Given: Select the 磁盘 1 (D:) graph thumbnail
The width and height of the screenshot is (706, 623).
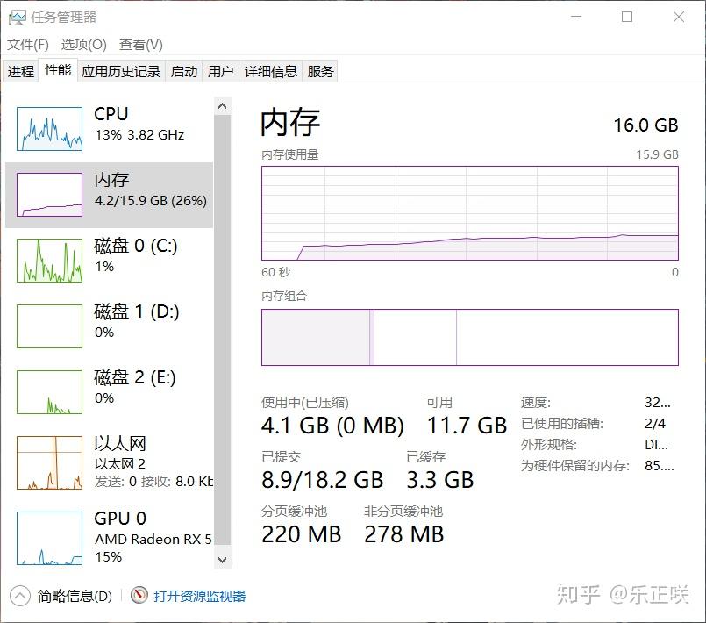Looking at the screenshot, I should pyautogui.click(x=49, y=326).
